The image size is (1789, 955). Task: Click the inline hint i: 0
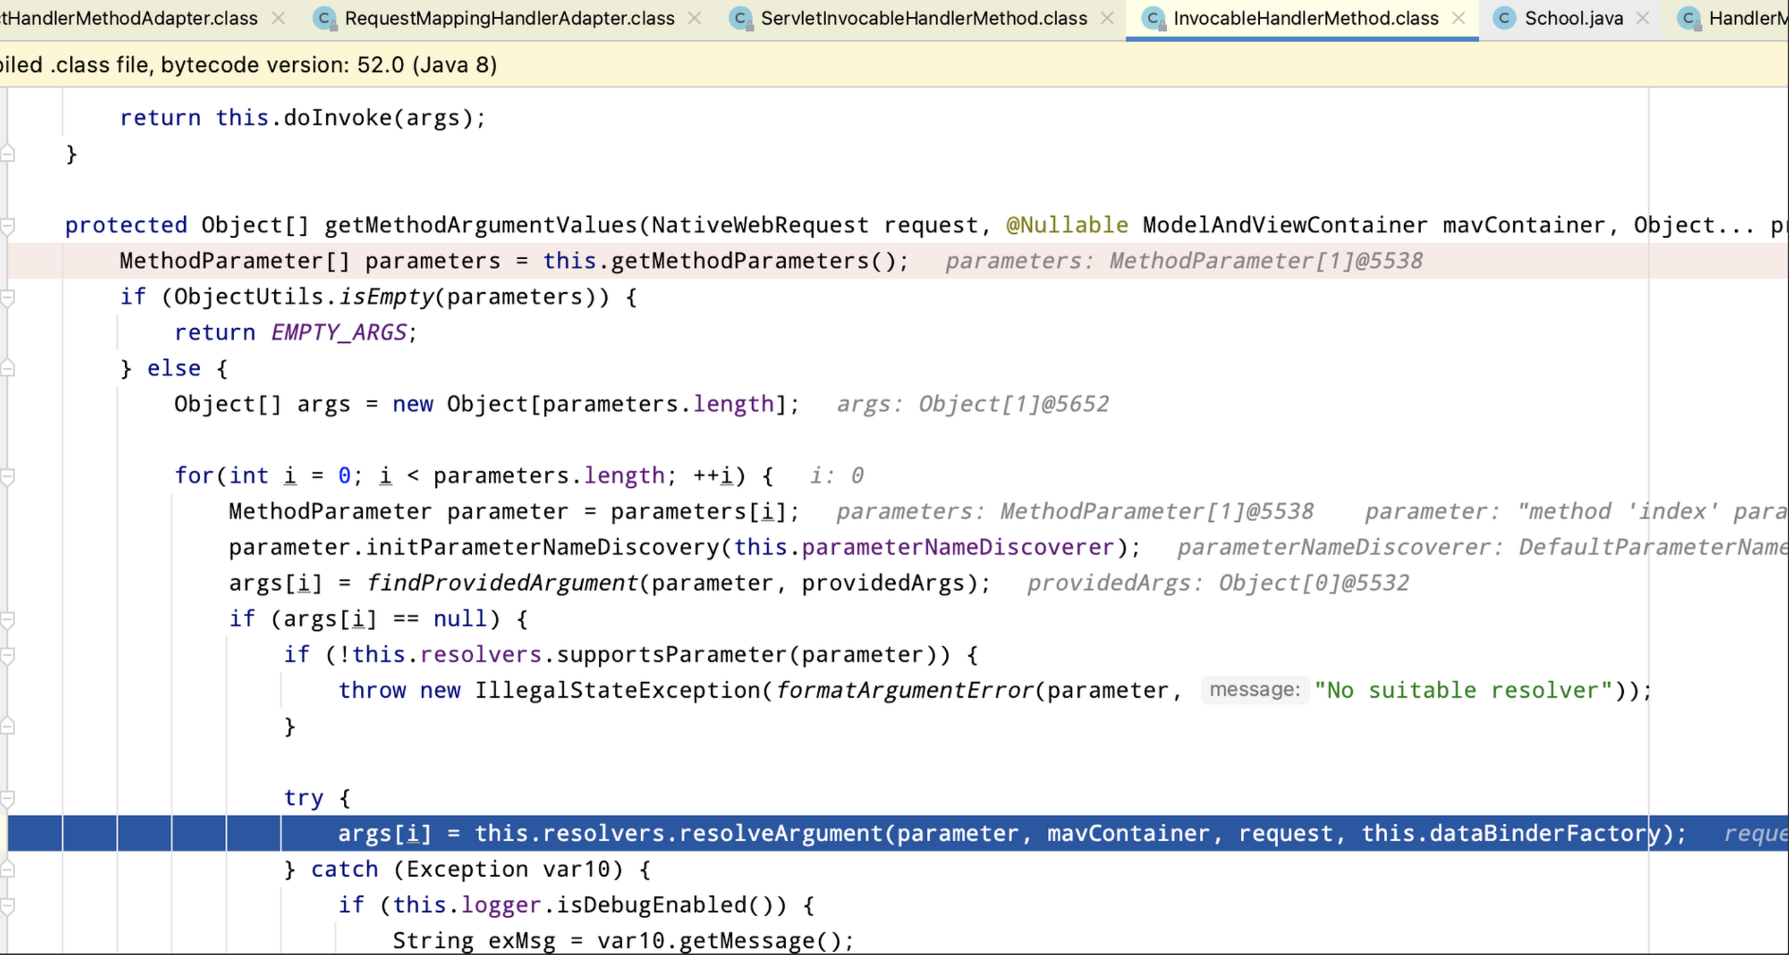coord(837,476)
